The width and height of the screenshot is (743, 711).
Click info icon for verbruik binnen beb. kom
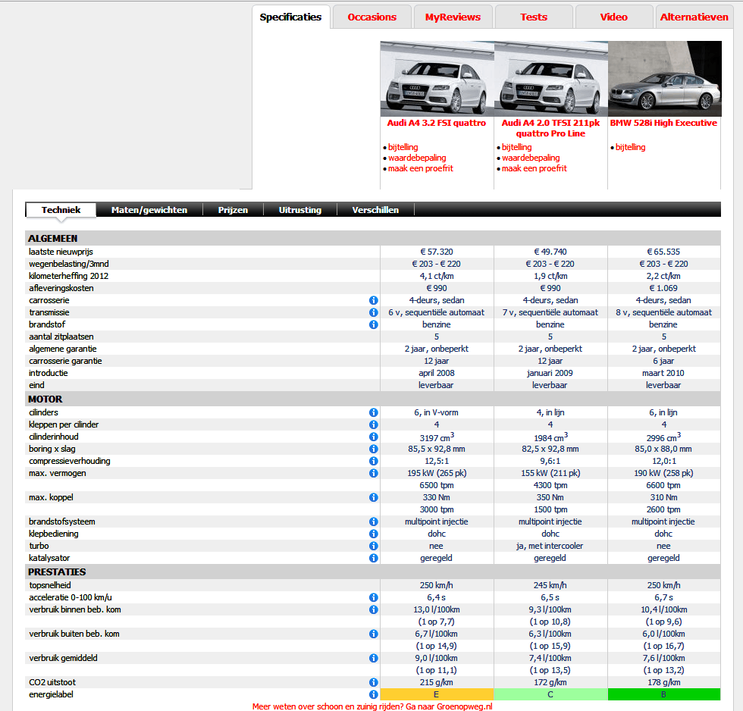click(x=373, y=609)
